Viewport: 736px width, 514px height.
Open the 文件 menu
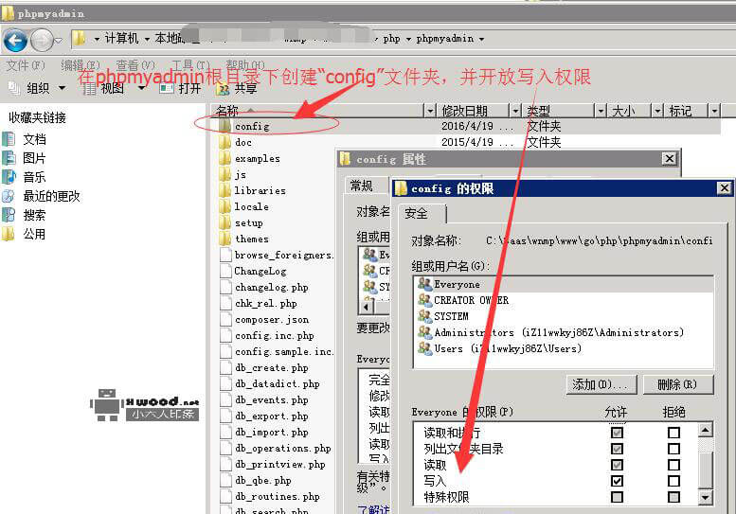[x=26, y=65]
